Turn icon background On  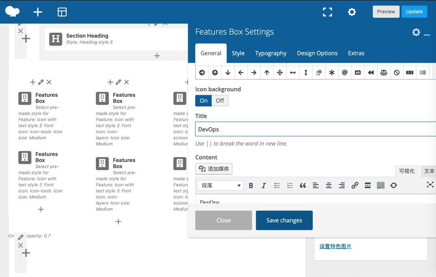point(203,101)
